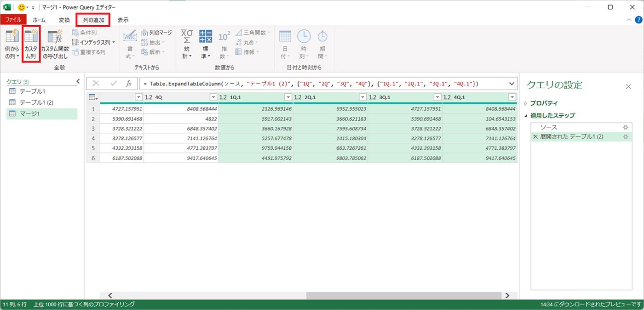This screenshot has width=644, height=310.
Task: Open 三角関数 trigonometry option
Action: point(253,33)
